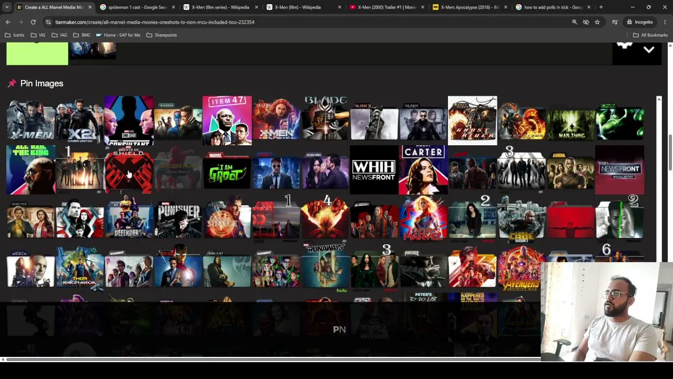Screen dimensions: 673x379
Task: Select the X2 X-Men United thumbnail
Action: pos(79,121)
